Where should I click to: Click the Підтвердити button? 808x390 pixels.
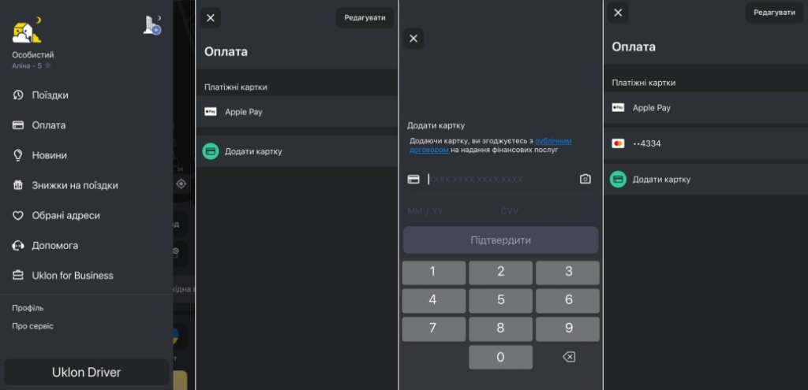[500, 240]
